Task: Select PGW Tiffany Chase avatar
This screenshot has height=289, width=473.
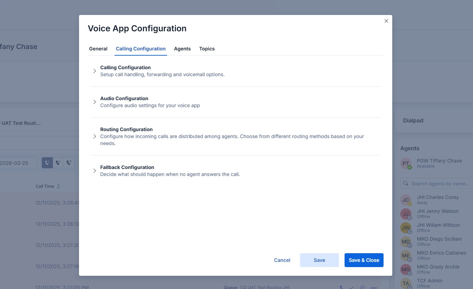Action: (406, 163)
